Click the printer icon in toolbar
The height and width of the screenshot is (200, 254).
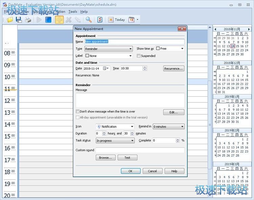tap(28, 20)
